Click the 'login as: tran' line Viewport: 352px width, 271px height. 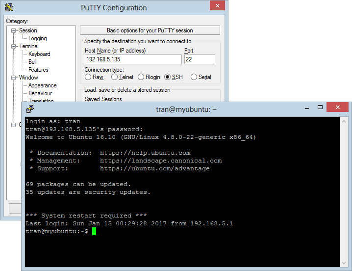pyautogui.click(x=53, y=121)
